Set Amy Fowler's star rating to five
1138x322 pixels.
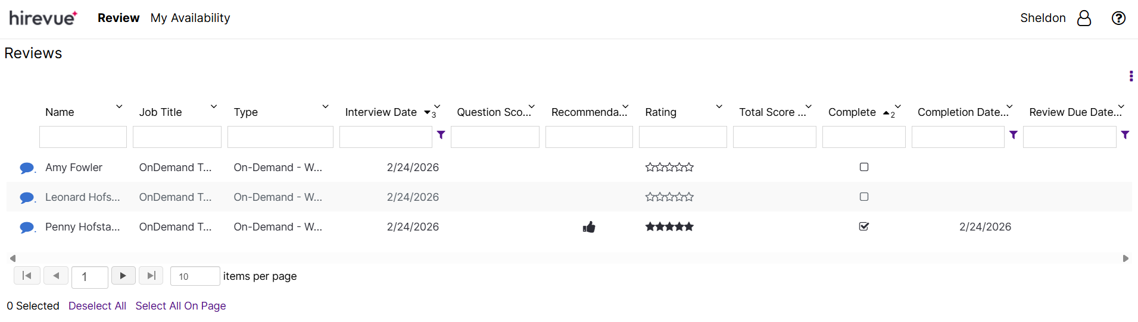click(x=689, y=168)
